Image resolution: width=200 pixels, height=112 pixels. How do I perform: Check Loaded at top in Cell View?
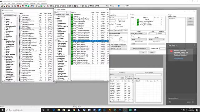126,77
